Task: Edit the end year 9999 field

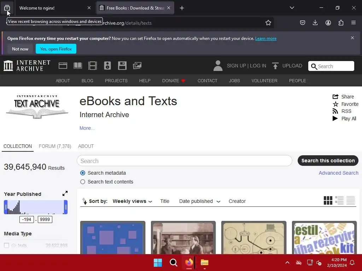Action: pyautogui.click(x=45, y=219)
